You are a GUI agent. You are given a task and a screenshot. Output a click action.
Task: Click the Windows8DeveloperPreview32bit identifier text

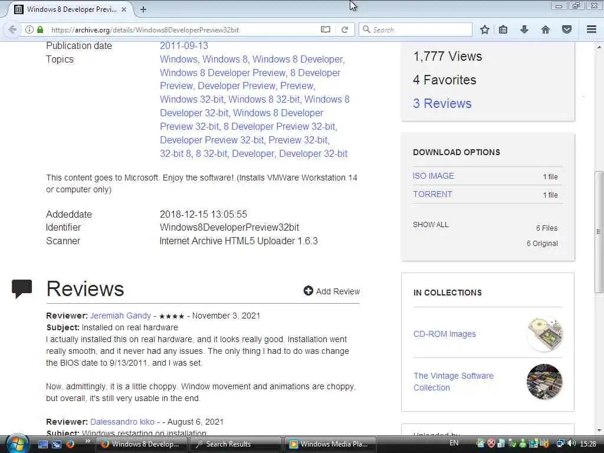click(229, 227)
